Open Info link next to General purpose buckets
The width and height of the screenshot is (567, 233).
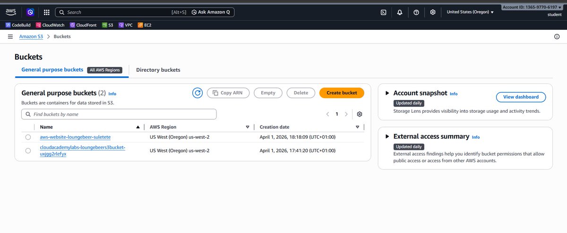[112, 94]
